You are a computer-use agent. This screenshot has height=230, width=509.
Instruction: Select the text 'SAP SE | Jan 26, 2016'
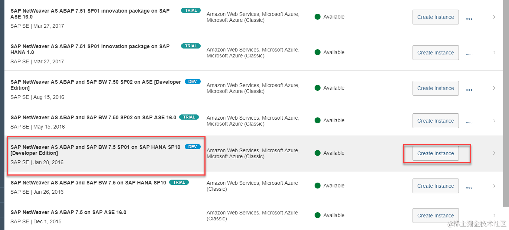(37, 192)
